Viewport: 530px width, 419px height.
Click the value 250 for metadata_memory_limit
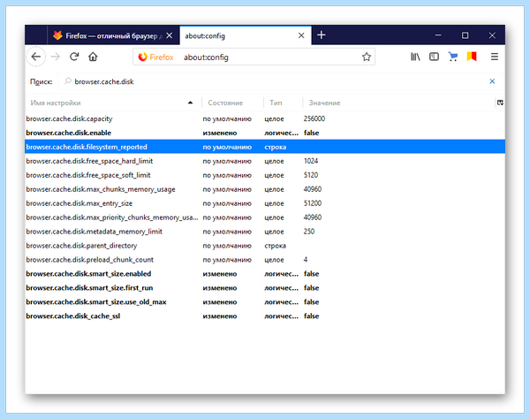point(309,232)
